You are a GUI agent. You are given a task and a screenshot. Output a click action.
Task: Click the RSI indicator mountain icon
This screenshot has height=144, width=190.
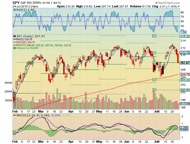(x=15, y=10)
